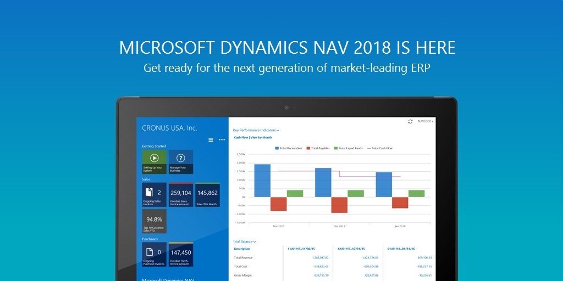This screenshot has width=563, height=281.
Task: Open Total Cost value -549,852.63
Action: 321,267
